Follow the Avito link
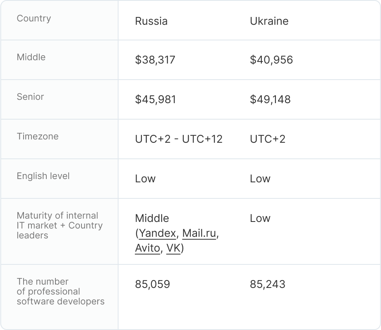Screen dimensions: 381x330 pyautogui.click(x=147, y=248)
